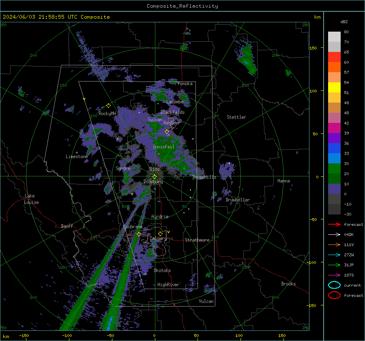Click the Limestone label
Screen dimensions: 365x341
pos(77,157)
